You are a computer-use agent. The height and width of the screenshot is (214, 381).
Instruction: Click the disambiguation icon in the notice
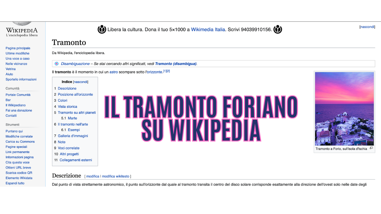point(57,64)
